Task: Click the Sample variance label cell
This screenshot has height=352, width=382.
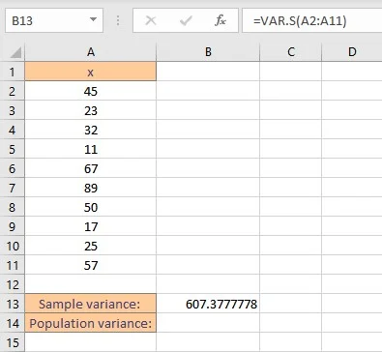Action: (x=91, y=304)
